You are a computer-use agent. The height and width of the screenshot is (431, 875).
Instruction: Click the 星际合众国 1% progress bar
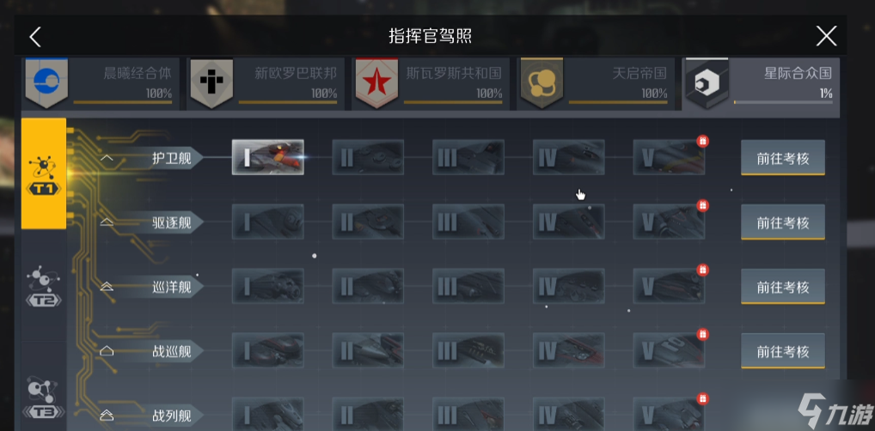pyautogui.click(x=783, y=102)
